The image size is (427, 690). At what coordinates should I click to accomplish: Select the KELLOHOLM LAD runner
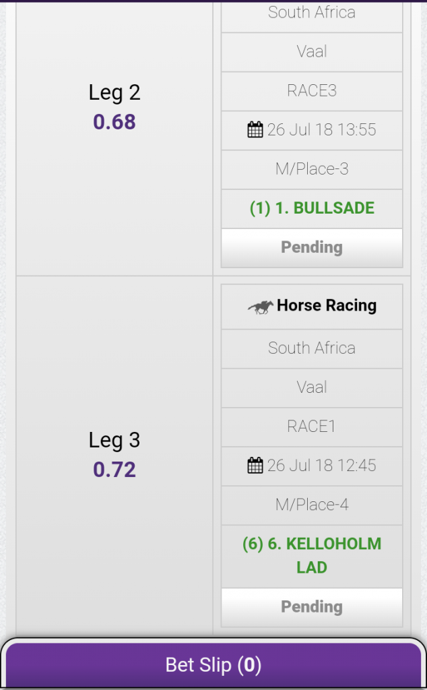point(312,555)
